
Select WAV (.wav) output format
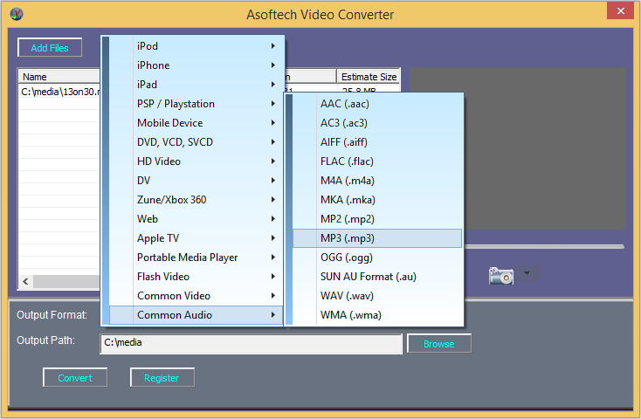pos(377,296)
